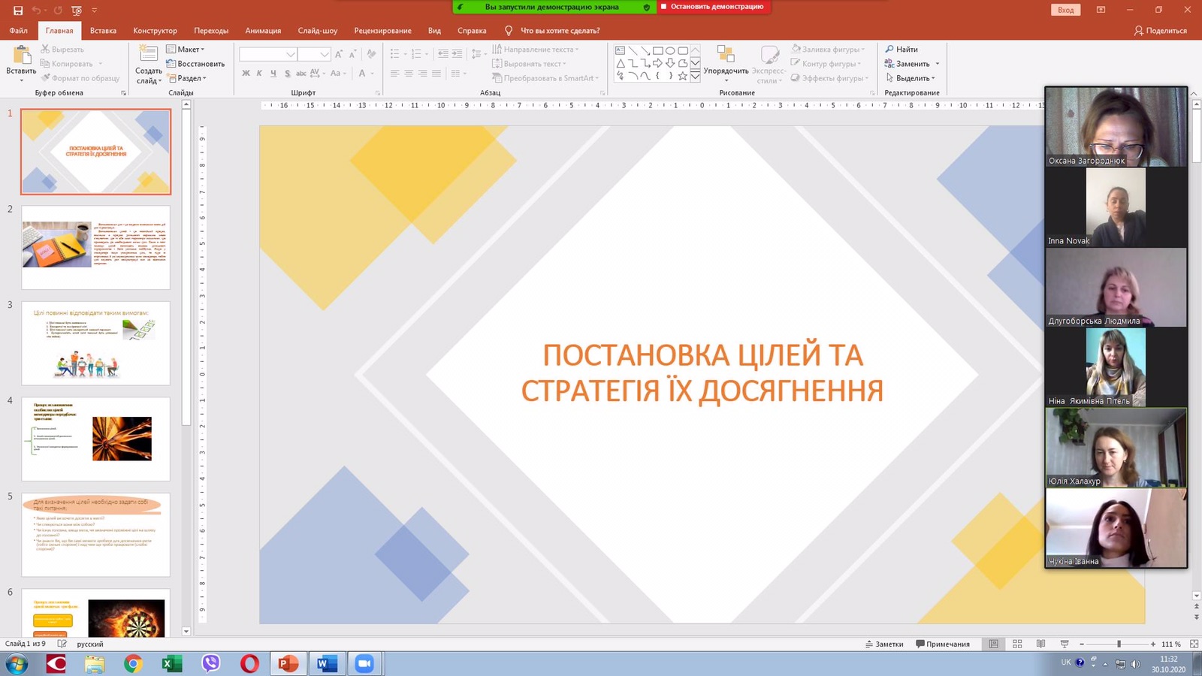Select the Rectangle shape in the shapes gallery
The image size is (1202, 676).
(x=658, y=51)
